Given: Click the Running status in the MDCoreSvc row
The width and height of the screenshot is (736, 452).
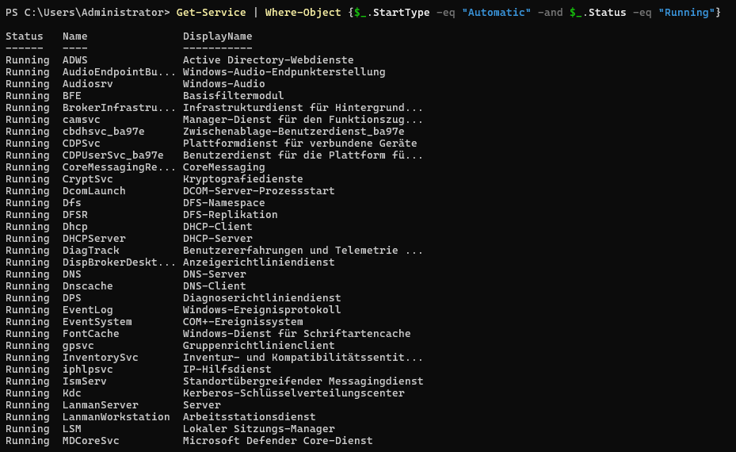Looking at the screenshot, I should [27, 441].
